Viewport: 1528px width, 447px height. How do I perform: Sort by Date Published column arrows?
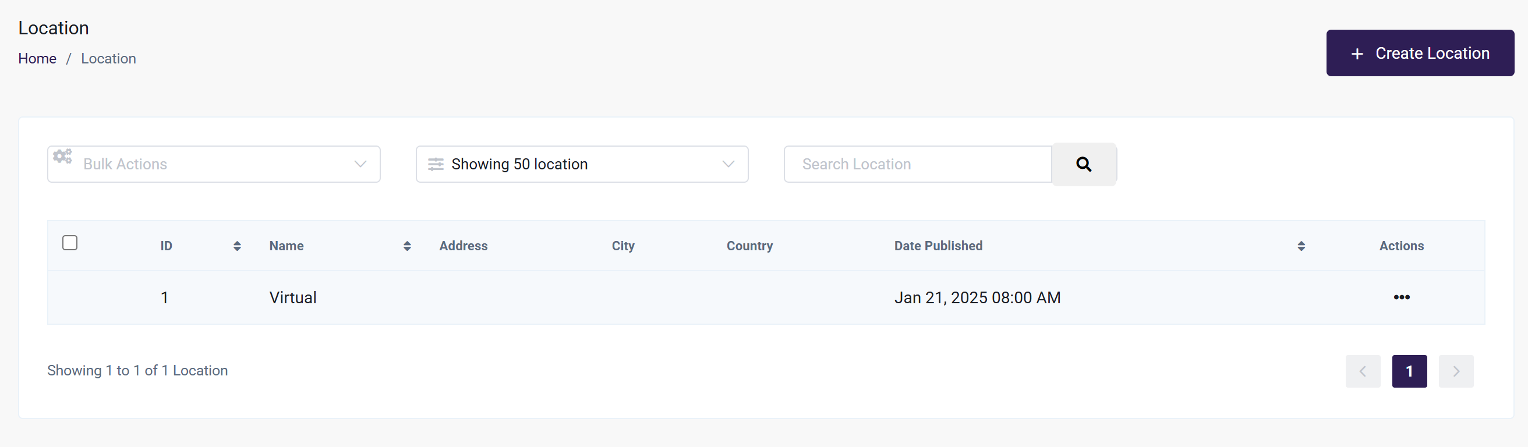[1301, 246]
